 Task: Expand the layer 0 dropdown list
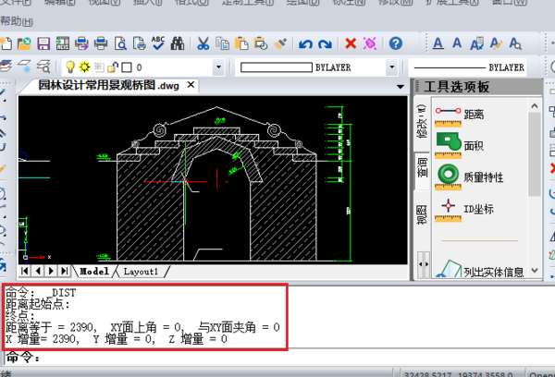pos(218,67)
